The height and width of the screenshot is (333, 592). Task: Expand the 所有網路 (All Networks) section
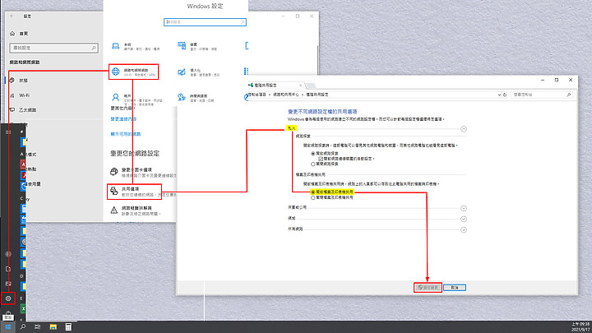pos(464,229)
